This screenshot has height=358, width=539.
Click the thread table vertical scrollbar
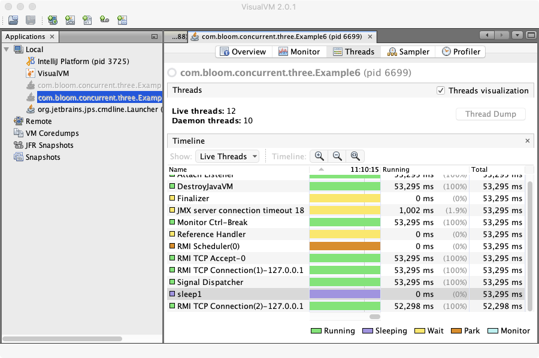(530, 245)
